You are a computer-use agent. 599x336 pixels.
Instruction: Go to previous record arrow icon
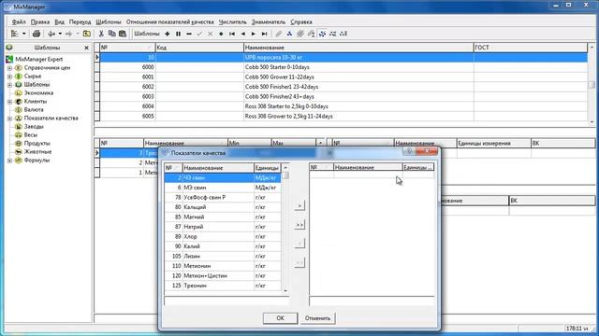pos(242,34)
